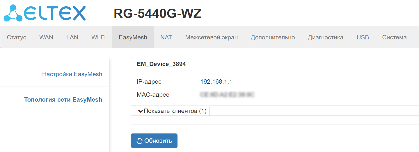Click the EM_Device_3894 device heading
Screen dimensions: 419x152
pyautogui.click(x=161, y=64)
